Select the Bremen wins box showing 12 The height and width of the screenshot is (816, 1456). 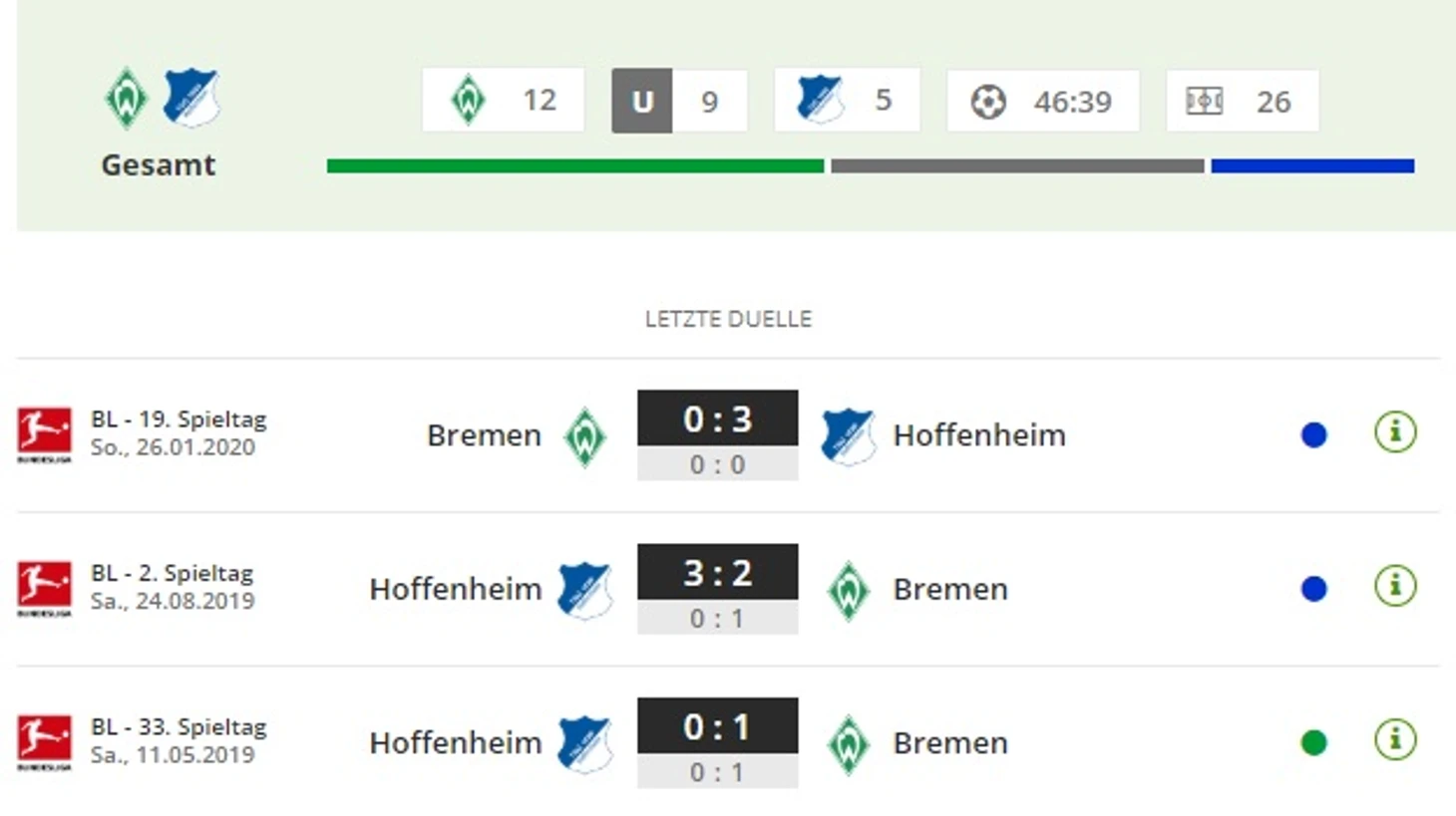(x=503, y=100)
